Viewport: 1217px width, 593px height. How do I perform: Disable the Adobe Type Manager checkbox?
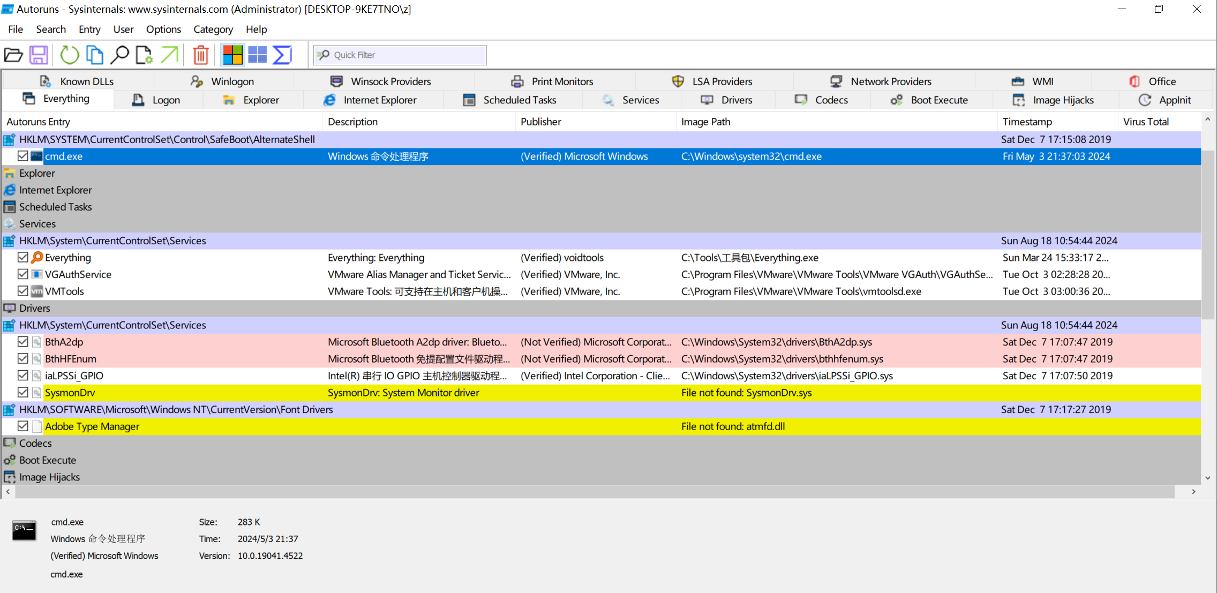[22, 426]
